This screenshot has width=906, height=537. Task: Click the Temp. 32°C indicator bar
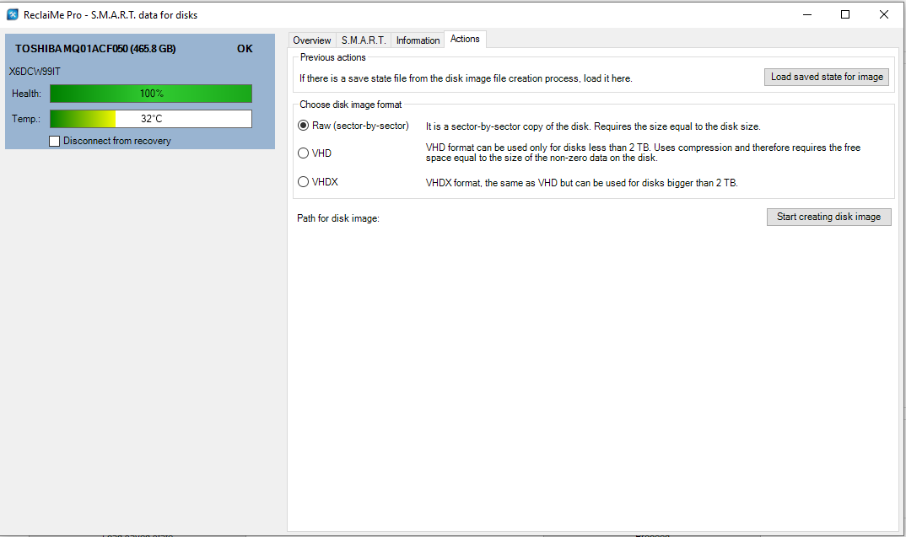pyautogui.click(x=151, y=119)
